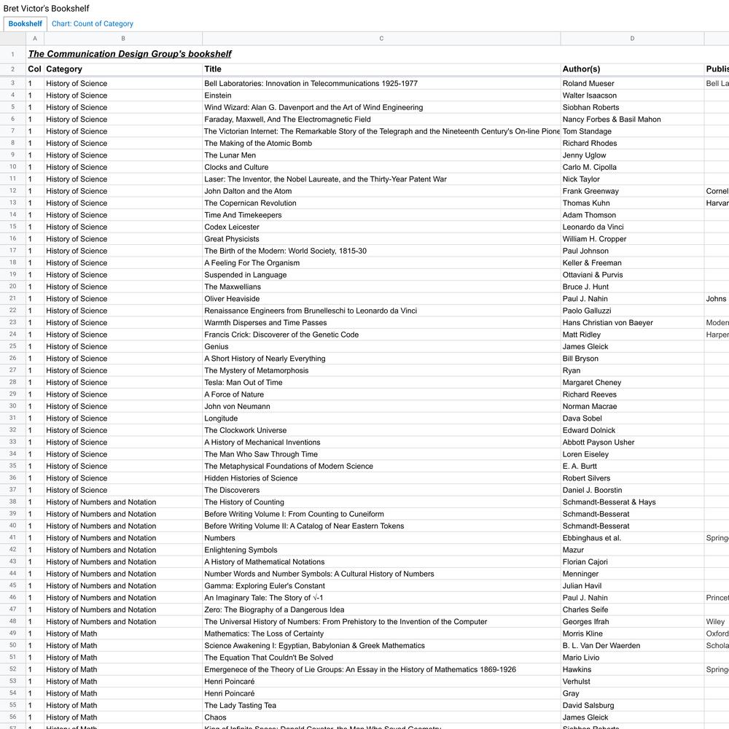The height and width of the screenshot is (729, 729).
Task: Select the Clocks and Culture cell
Action: [381, 168]
